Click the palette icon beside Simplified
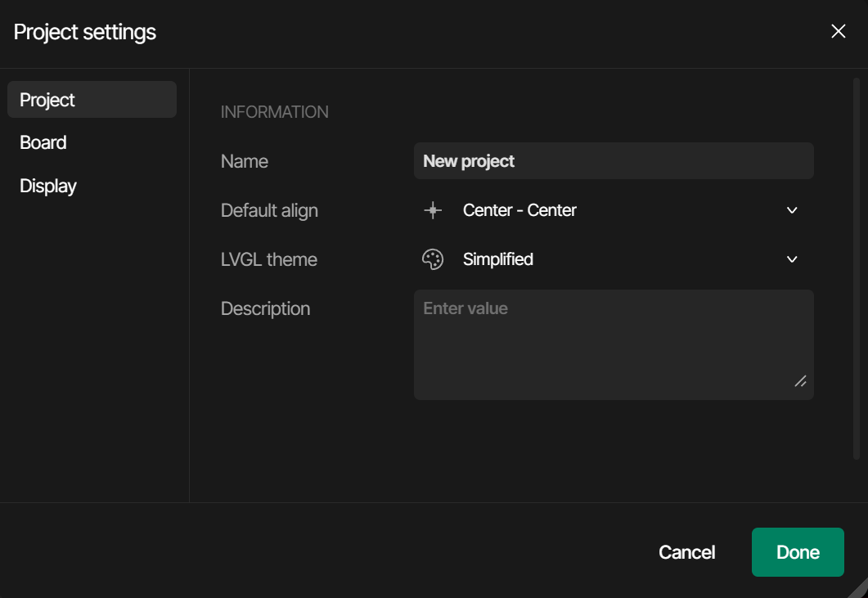This screenshot has height=598, width=868. [433, 259]
